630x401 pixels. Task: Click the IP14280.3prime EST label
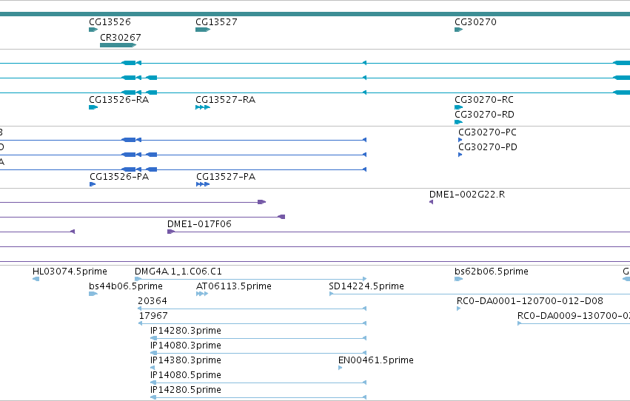tap(185, 331)
